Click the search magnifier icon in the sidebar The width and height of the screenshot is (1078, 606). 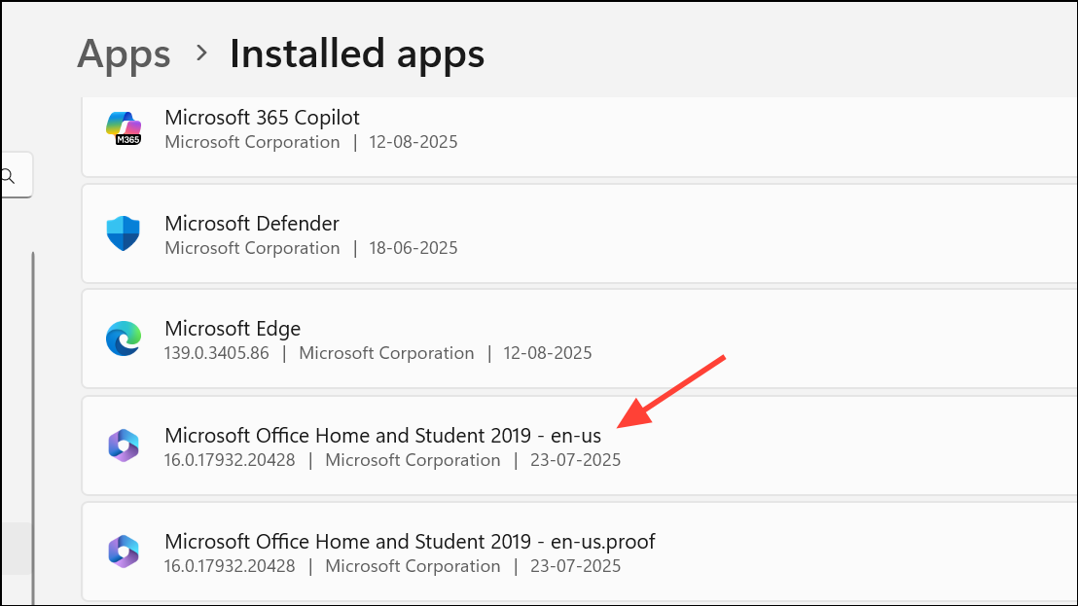[8, 176]
